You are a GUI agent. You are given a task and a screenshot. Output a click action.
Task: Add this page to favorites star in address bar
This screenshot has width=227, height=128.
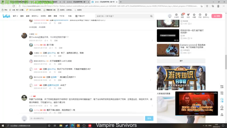point(201,6)
